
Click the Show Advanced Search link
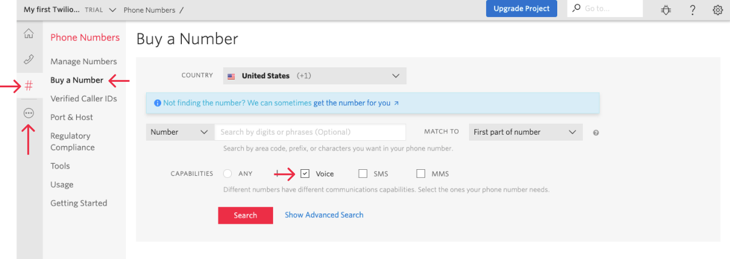pos(324,215)
